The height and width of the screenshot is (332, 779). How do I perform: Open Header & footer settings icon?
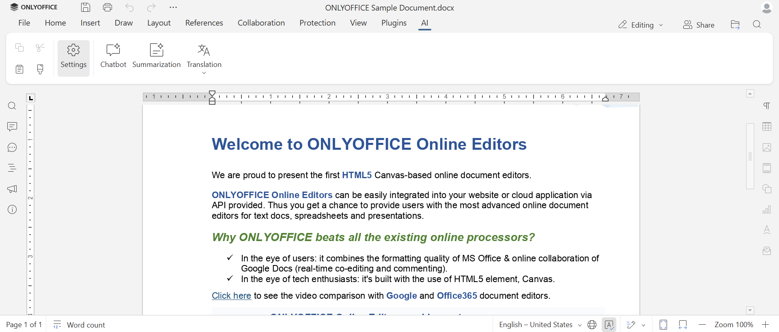767,168
